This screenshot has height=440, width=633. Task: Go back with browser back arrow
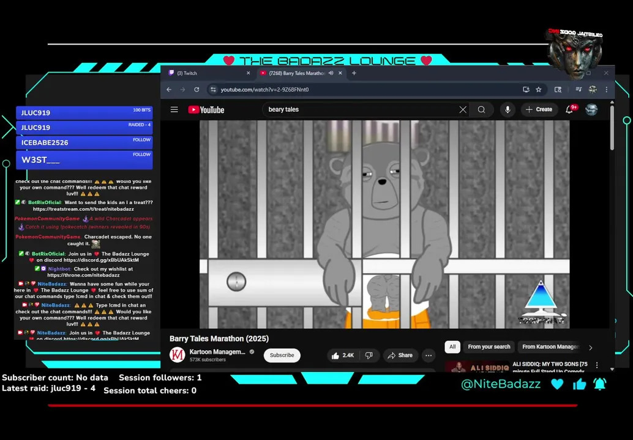[169, 89]
